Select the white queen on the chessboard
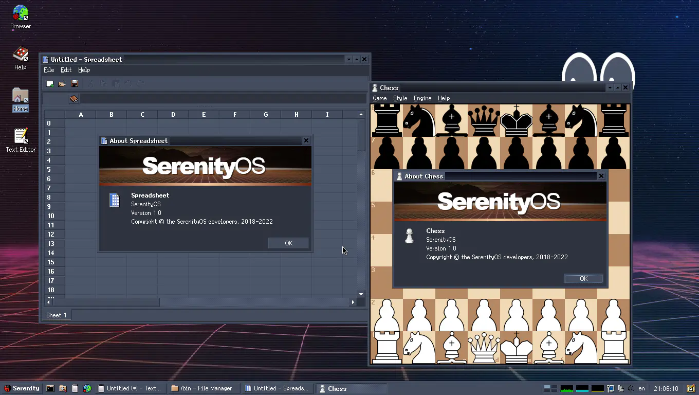The image size is (699, 395). point(484,348)
